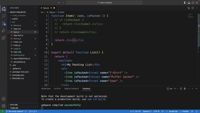Synchronize changes icon in status bar
This screenshot has height=113, width=200.
[26, 111]
